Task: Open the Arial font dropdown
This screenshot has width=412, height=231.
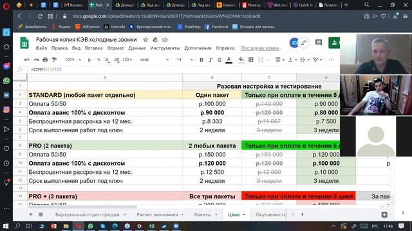Action: [x=154, y=60]
